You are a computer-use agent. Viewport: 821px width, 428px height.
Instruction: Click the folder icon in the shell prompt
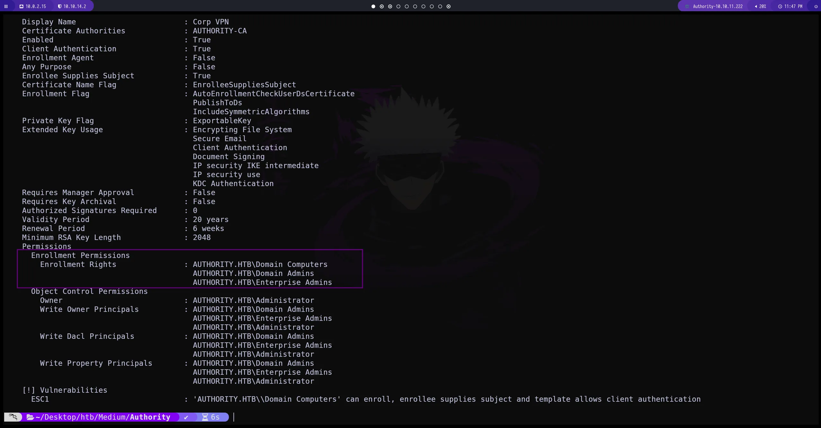(30, 417)
